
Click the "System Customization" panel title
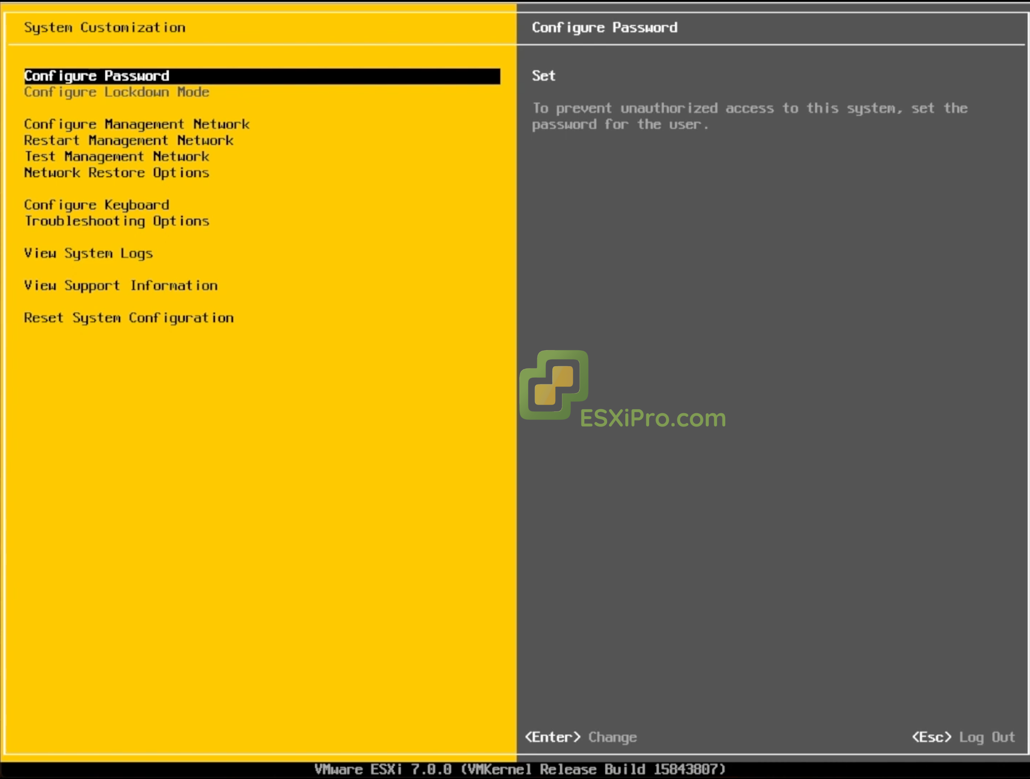tap(104, 27)
